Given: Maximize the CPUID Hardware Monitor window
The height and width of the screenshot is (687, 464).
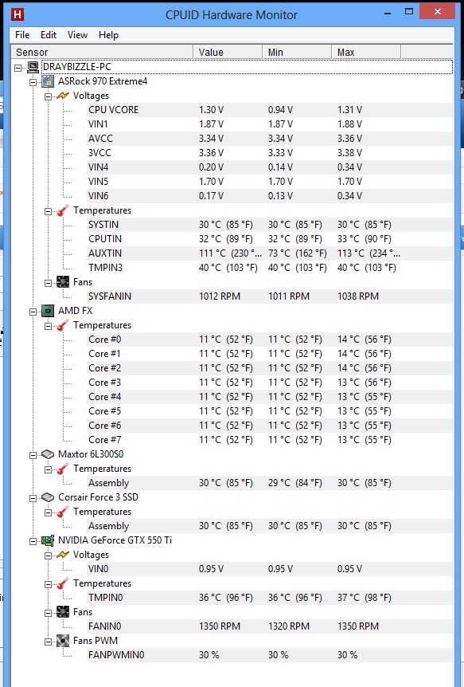Looking at the screenshot, I should point(409,12).
